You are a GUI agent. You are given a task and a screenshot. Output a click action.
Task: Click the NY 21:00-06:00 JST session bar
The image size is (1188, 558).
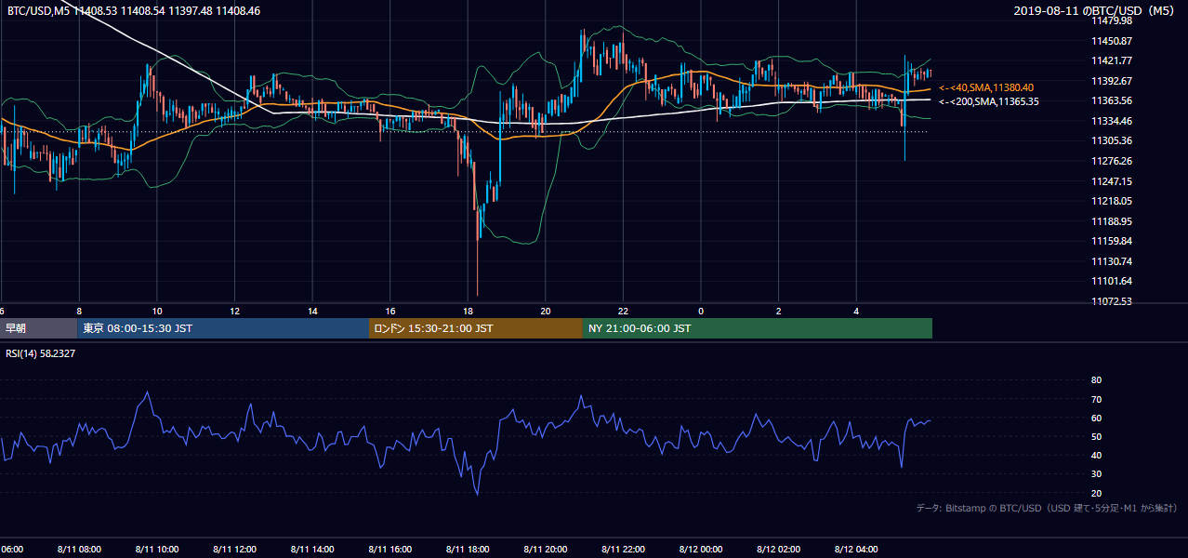[x=758, y=328]
